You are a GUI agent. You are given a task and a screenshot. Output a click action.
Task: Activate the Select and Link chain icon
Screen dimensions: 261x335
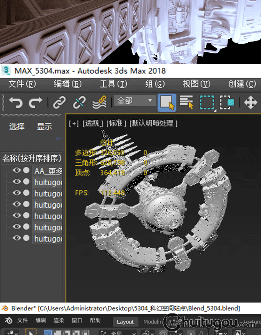point(59,102)
